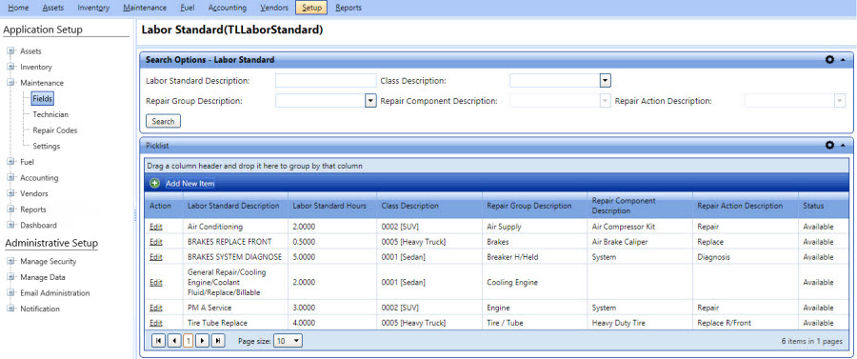This screenshot has width=857, height=359.
Task: Expand the Assets tree node
Action: [10, 51]
